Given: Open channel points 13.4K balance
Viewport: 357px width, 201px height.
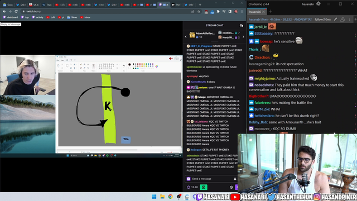Looking at the screenshot, I should (x=192, y=187).
